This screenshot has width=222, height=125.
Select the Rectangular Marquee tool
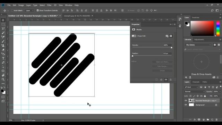point(3,24)
